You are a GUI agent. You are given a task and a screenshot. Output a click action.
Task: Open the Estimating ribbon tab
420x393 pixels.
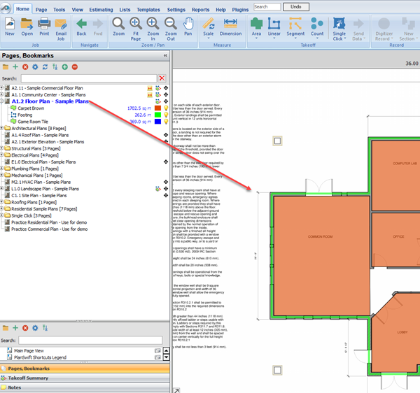101,10
